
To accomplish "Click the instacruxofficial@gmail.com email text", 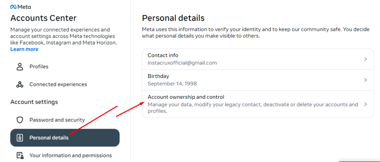I will (x=182, y=63).
